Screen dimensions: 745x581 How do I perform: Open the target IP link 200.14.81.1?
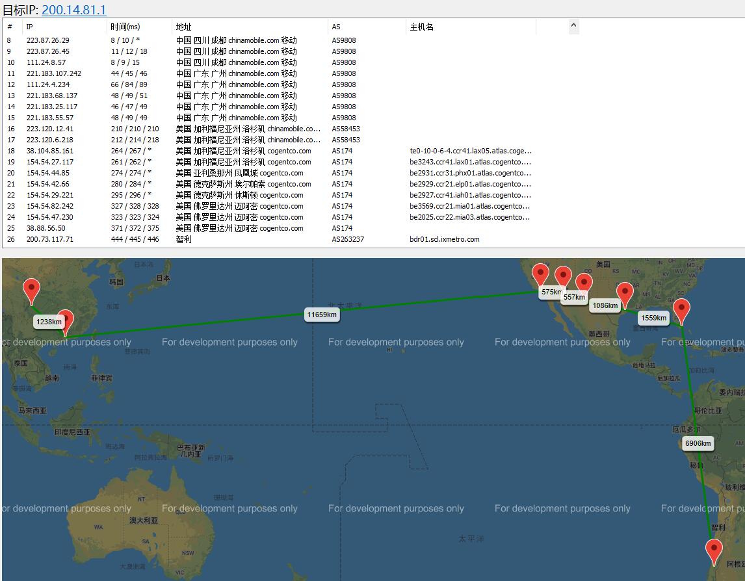73,10
